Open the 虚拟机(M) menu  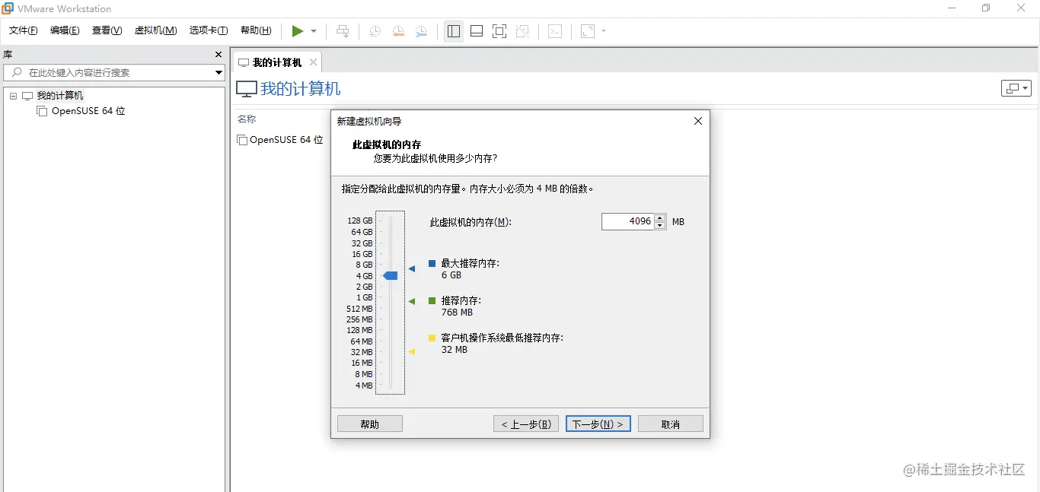click(155, 30)
